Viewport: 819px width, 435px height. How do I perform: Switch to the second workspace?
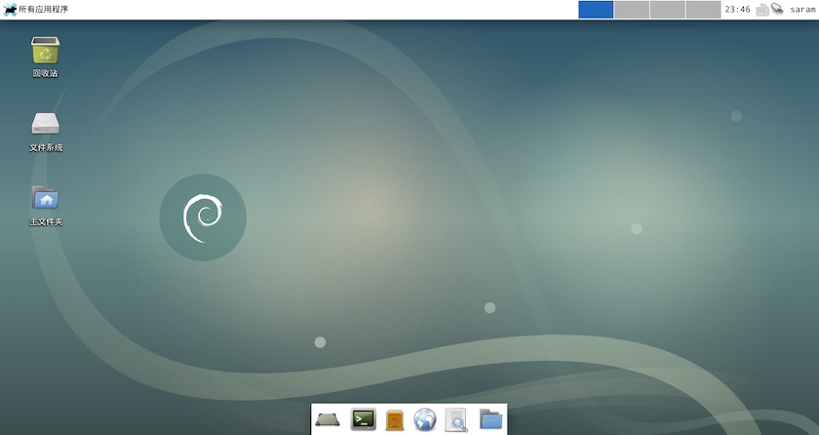coord(632,10)
